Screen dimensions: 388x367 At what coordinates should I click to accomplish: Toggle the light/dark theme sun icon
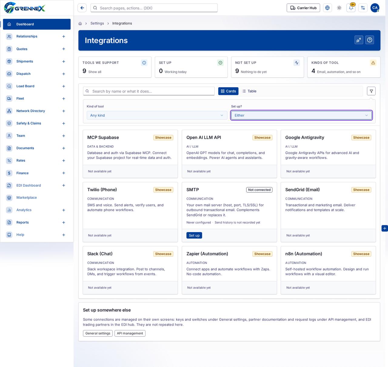coord(339,8)
